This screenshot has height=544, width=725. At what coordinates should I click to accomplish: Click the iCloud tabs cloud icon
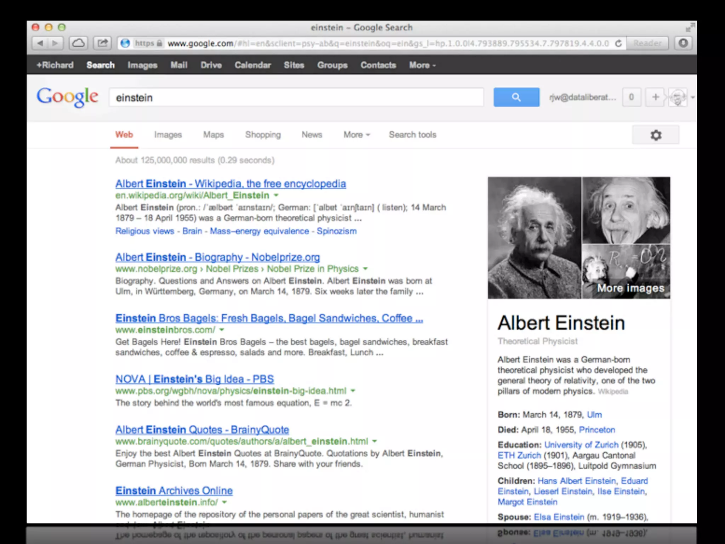tap(78, 43)
